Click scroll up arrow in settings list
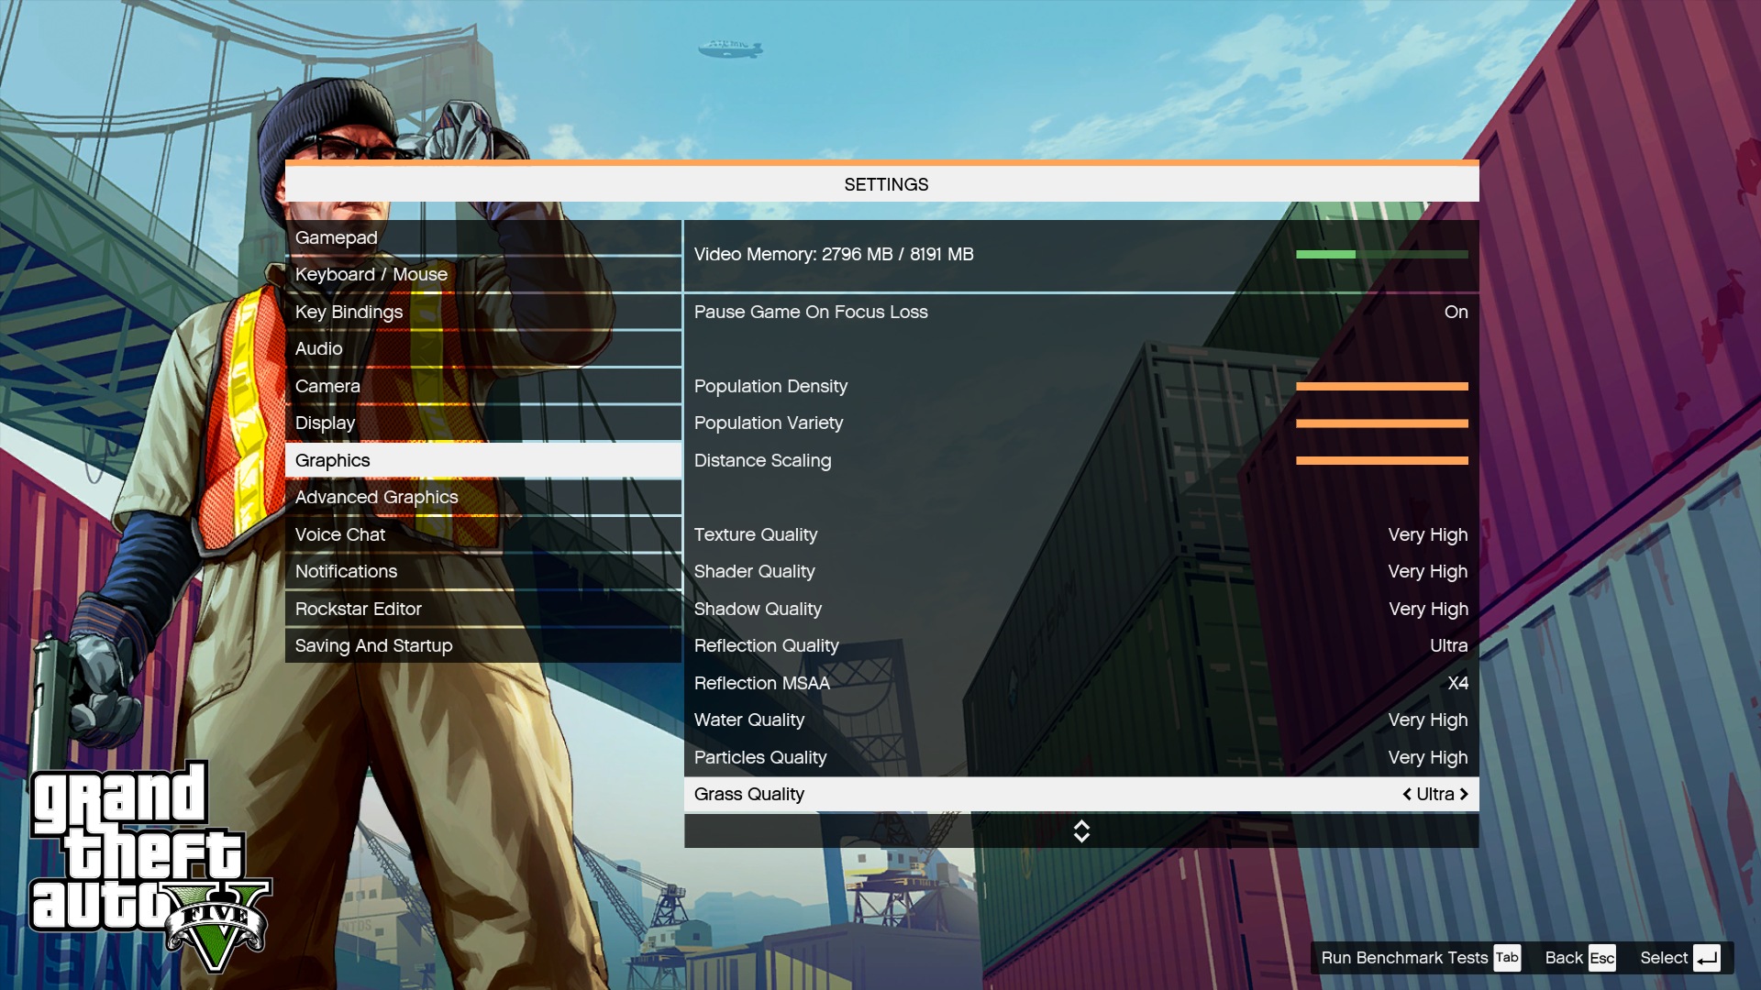Screen dimensions: 1761x990 click(x=1081, y=824)
